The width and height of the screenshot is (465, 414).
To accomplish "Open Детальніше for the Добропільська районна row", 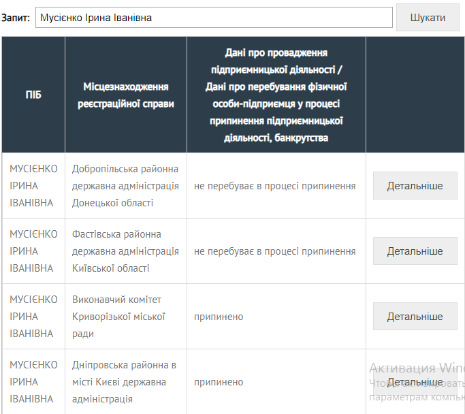I will tap(415, 186).
